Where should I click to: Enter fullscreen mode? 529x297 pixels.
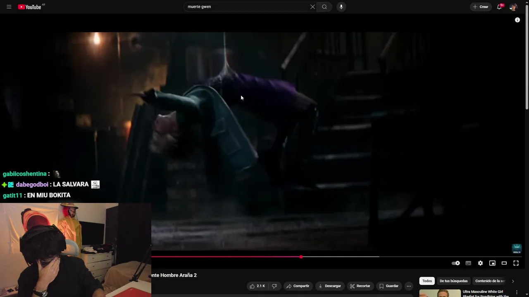tap(516, 263)
